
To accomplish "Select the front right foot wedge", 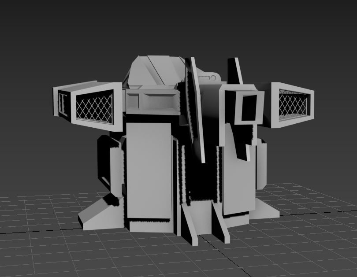I will pyautogui.click(x=264, y=211).
